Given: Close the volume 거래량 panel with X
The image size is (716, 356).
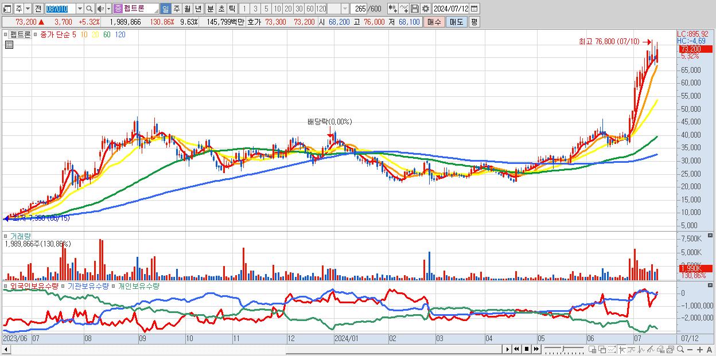Looking at the screenshot, I should click(x=710, y=236).
